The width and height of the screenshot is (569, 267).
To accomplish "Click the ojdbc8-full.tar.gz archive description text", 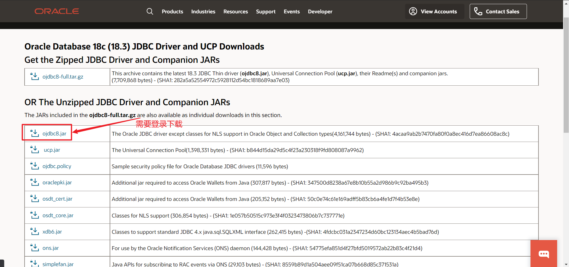I will coord(280,77).
